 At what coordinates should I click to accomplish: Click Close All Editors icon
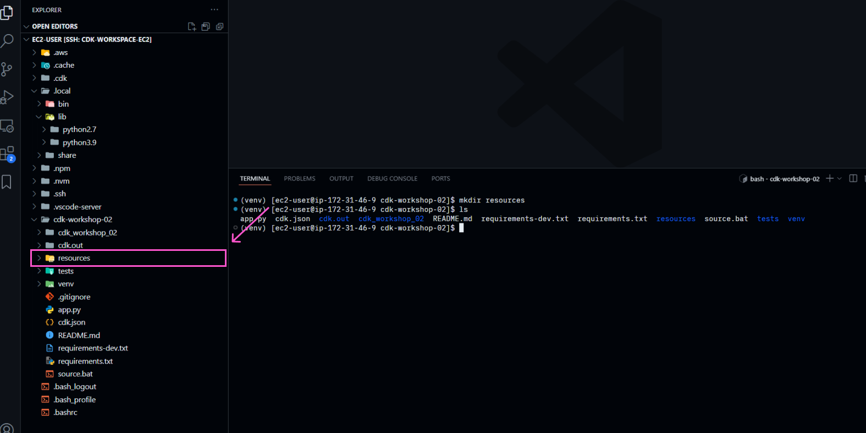[219, 26]
